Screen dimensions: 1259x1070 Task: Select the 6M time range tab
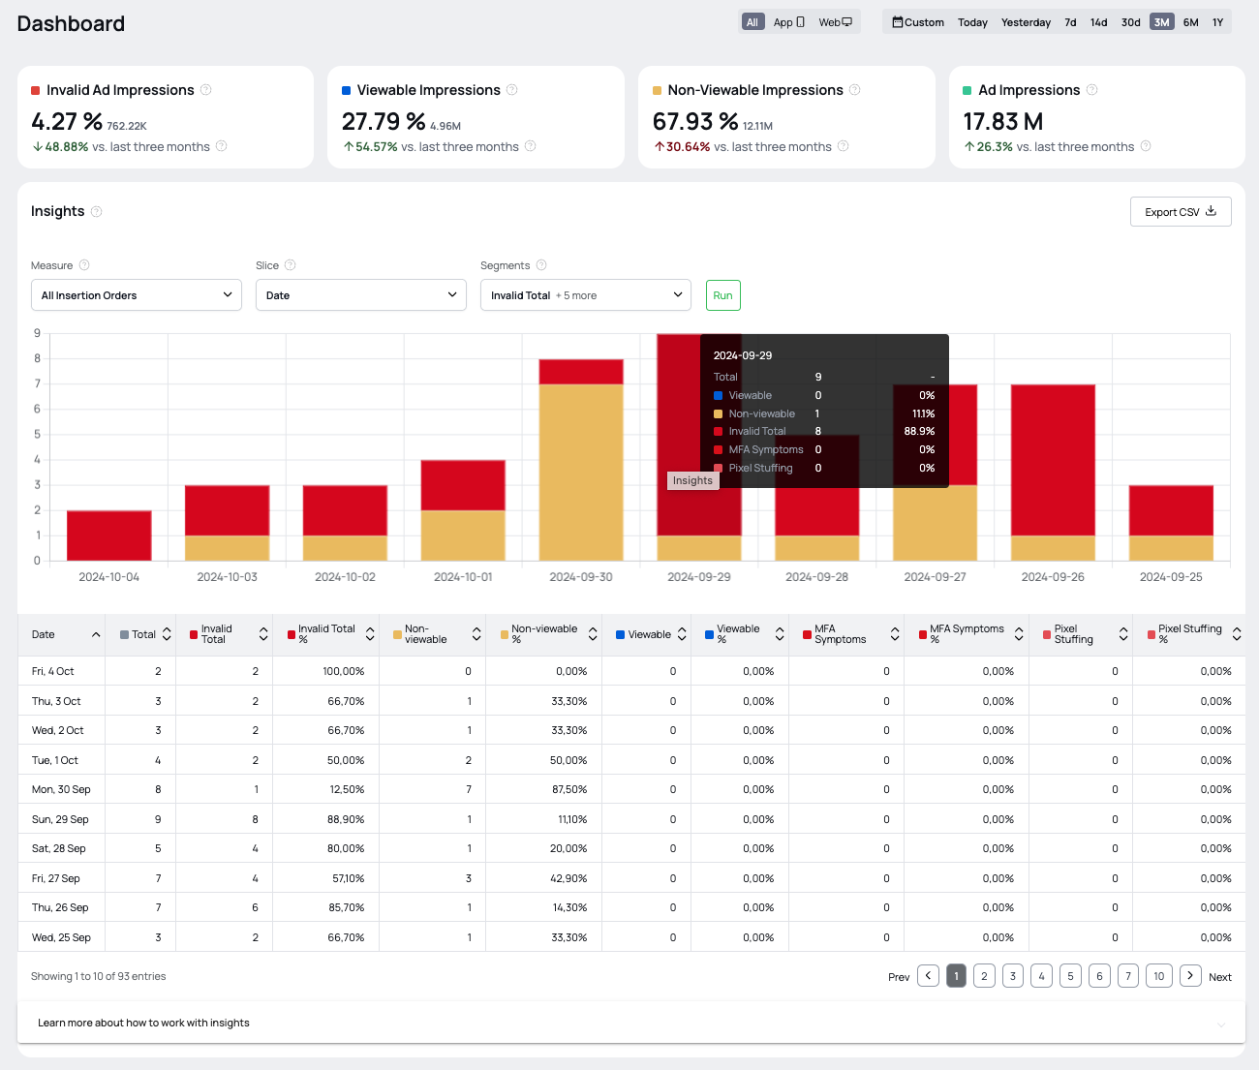[1190, 22]
